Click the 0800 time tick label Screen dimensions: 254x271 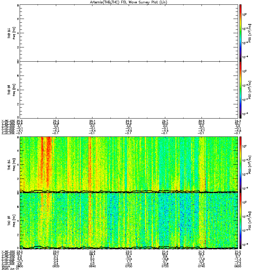[238, 266]
